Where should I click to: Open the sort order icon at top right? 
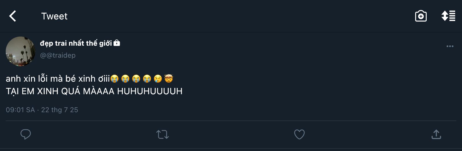[x=448, y=16]
